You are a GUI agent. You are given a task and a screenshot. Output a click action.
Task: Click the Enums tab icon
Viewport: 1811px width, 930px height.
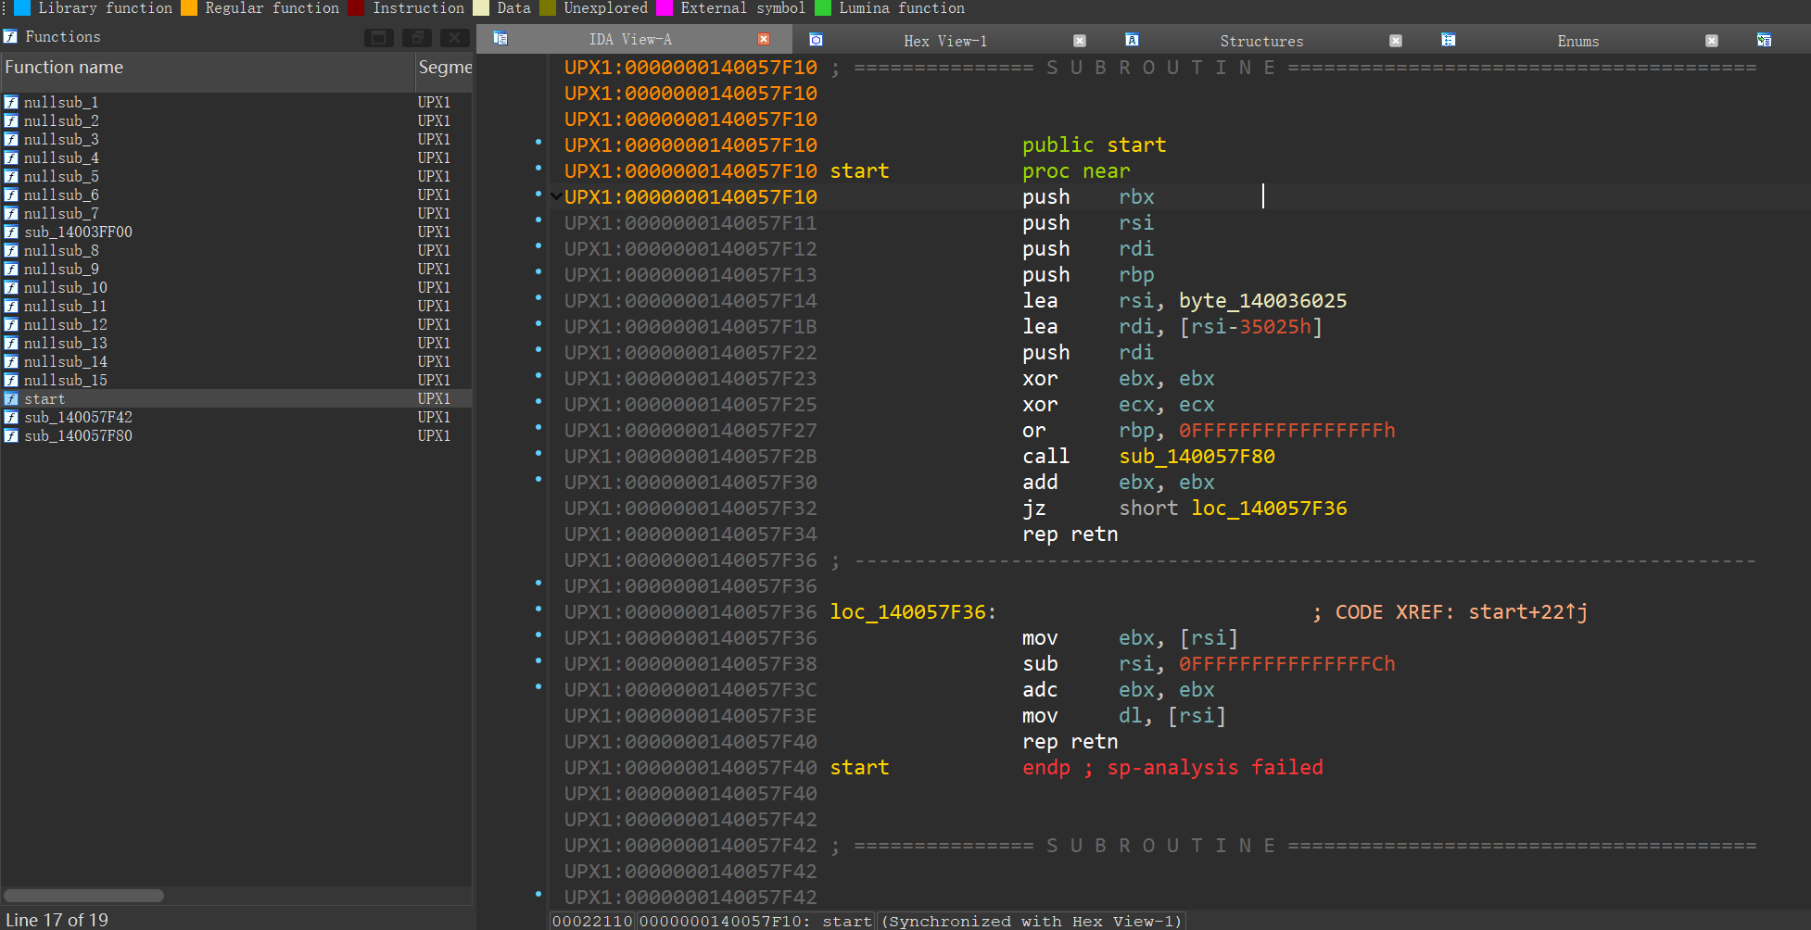pos(1449,40)
